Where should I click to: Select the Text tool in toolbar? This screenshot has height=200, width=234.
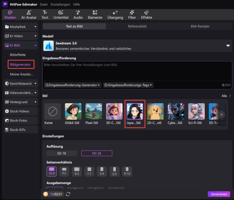click(x=45, y=15)
